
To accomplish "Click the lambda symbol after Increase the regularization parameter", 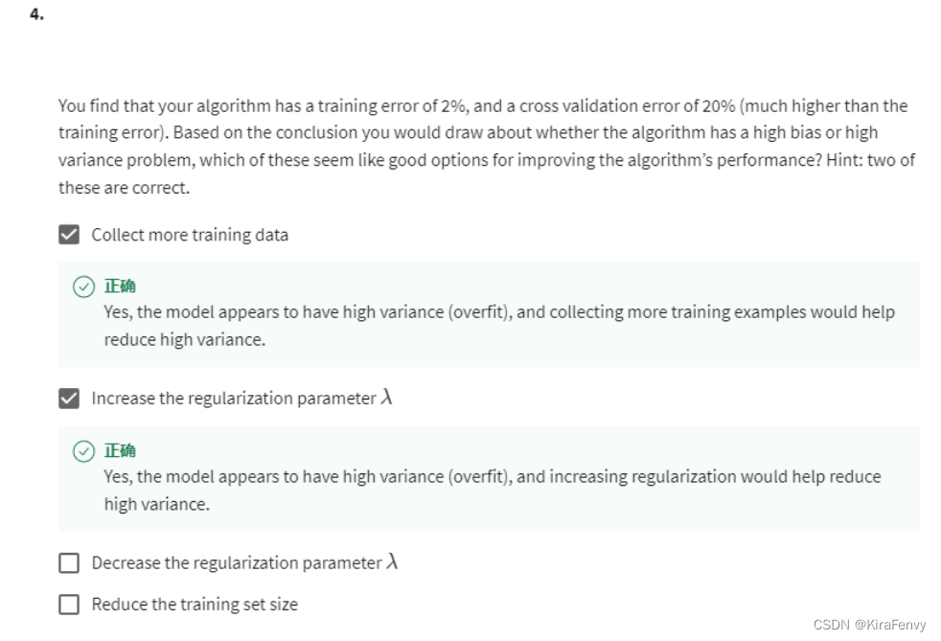I will [386, 397].
